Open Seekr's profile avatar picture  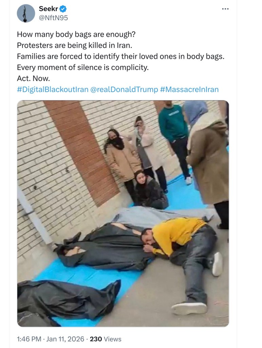tap(26, 13)
